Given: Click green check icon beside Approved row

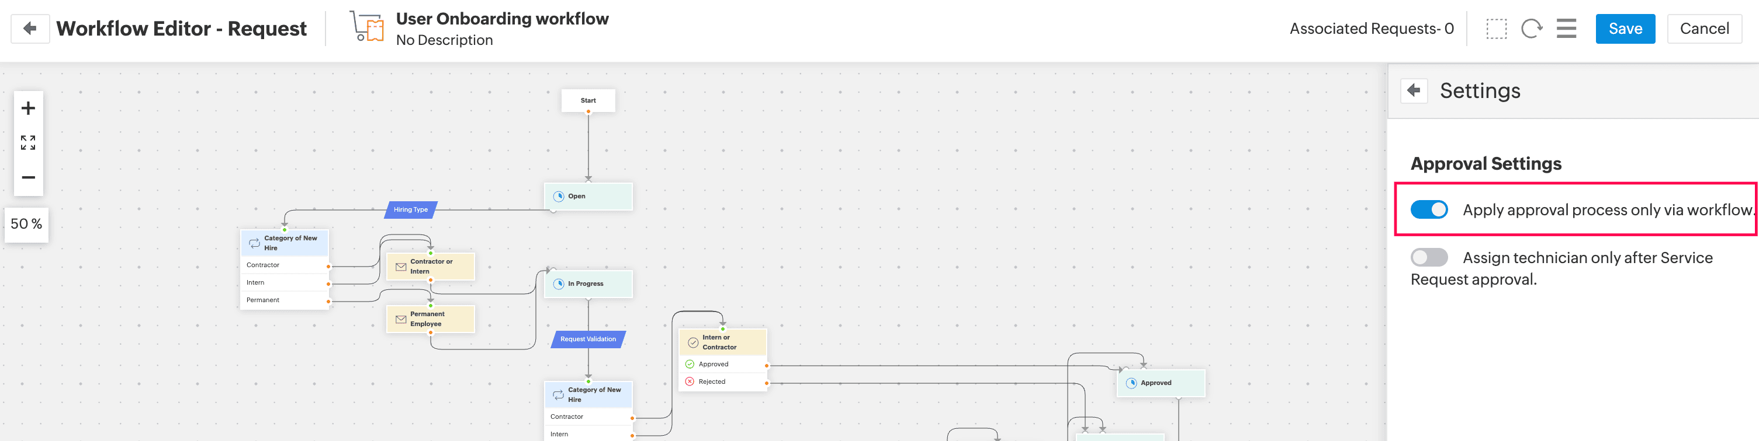Looking at the screenshot, I should tap(690, 364).
